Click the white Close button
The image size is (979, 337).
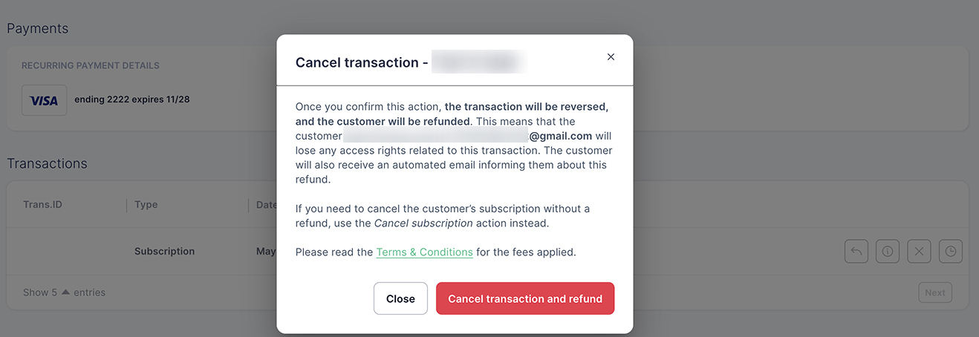400,298
